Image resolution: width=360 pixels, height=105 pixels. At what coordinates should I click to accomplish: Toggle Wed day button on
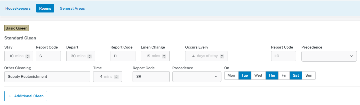(258, 75)
